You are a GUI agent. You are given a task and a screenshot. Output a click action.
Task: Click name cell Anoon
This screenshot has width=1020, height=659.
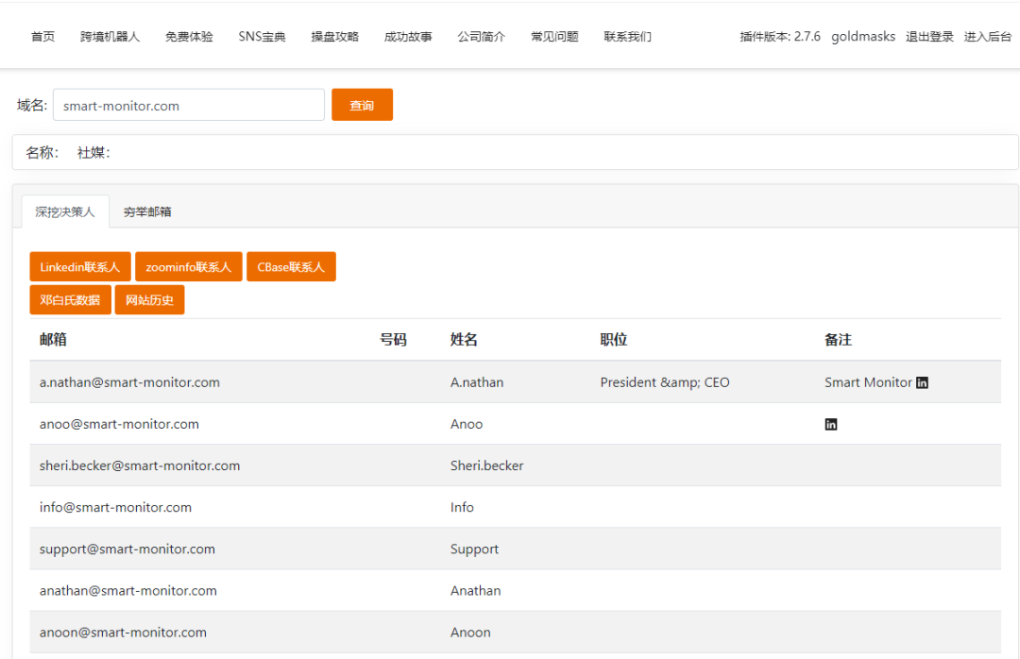tap(470, 633)
